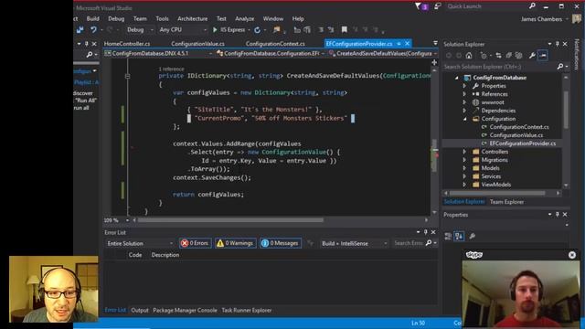The height and width of the screenshot is (329, 585).
Task: Click the Undo toolbar icon
Action: [x=93, y=29]
